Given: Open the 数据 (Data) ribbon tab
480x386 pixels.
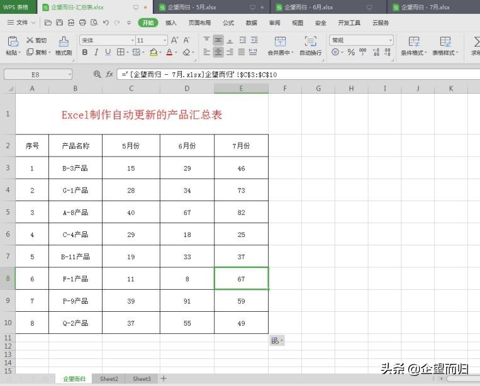Looking at the screenshot, I should point(252,23).
